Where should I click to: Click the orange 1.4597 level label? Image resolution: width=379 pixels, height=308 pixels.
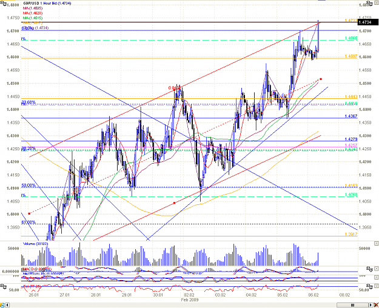click(x=350, y=56)
